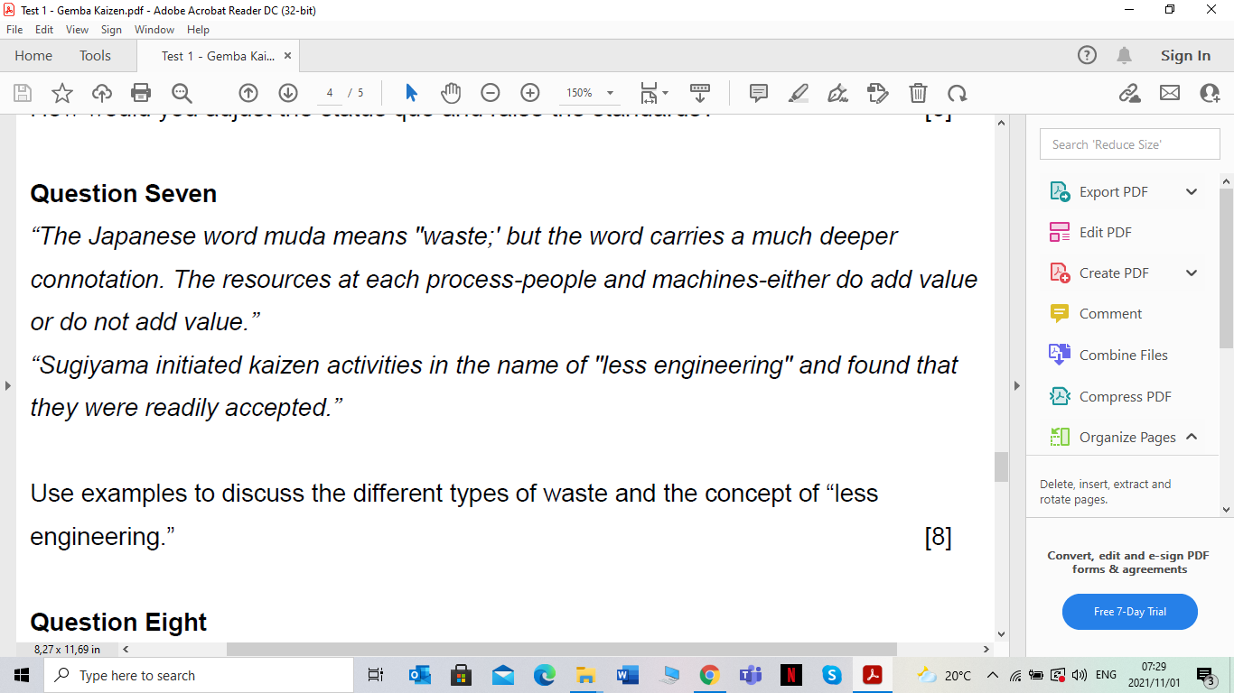Expand the Create PDF options chevron
The image size is (1234, 693).
click(1191, 273)
